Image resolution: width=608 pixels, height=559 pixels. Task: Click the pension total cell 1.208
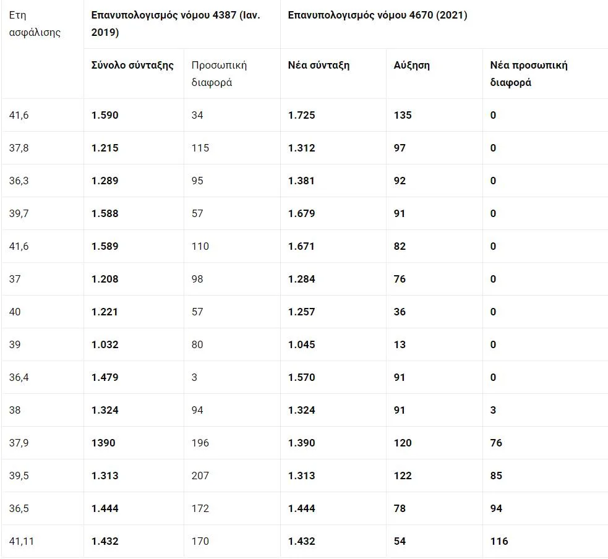[x=105, y=279]
